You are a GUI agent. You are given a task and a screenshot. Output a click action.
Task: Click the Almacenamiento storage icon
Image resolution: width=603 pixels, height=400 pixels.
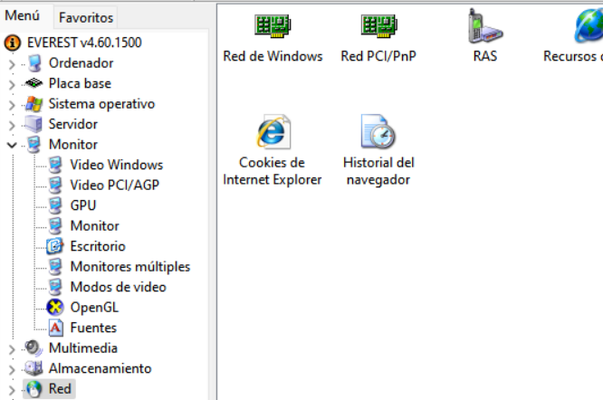pyautogui.click(x=33, y=368)
